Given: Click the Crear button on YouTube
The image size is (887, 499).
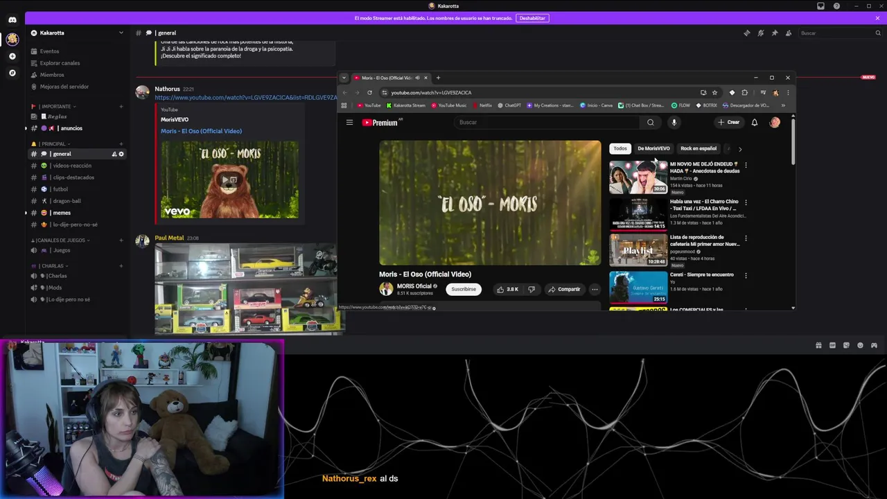Looking at the screenshot, I should (728, 123).
